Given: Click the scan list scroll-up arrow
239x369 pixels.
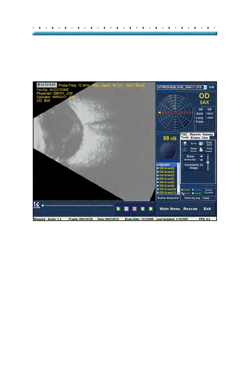Looking at the screenshot, I should [179, 165].
